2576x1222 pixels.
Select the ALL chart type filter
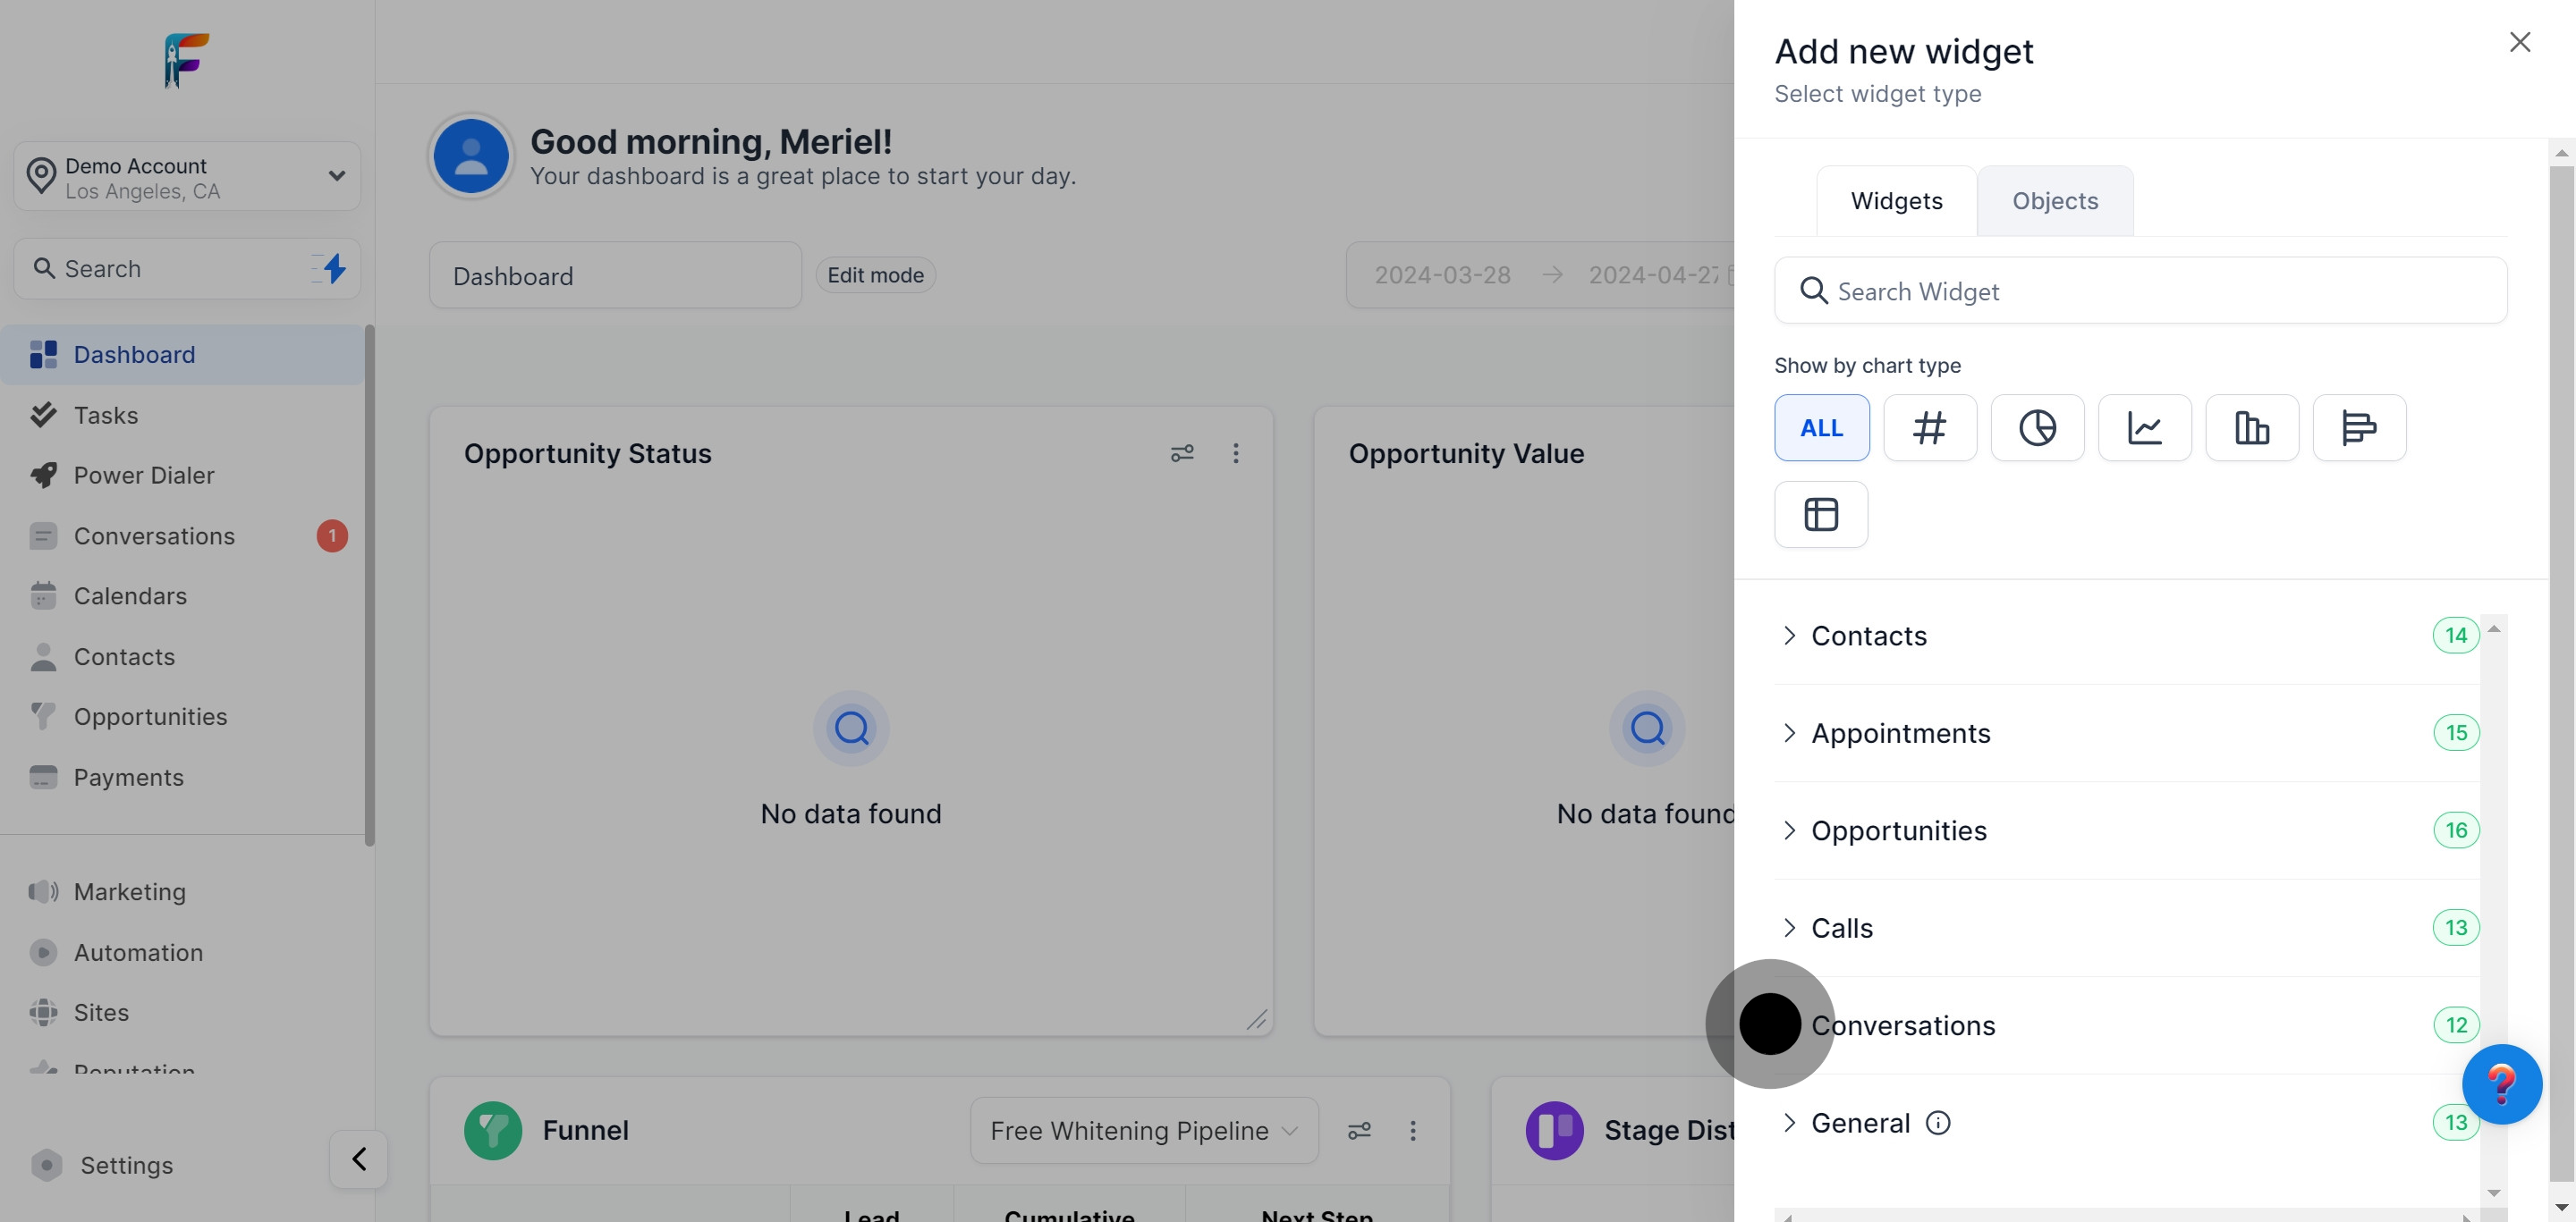1821,427
